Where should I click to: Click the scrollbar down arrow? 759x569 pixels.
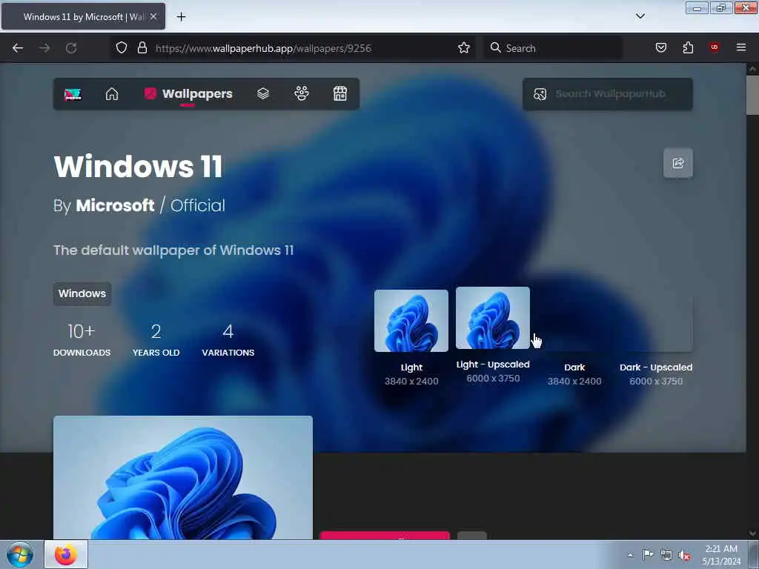pos(752,533)
